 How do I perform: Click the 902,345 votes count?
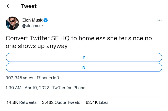click(x=19, y=78)
